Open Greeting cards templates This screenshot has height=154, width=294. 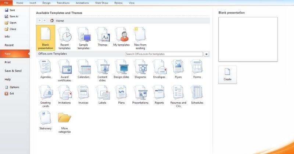tap(46, 96)
